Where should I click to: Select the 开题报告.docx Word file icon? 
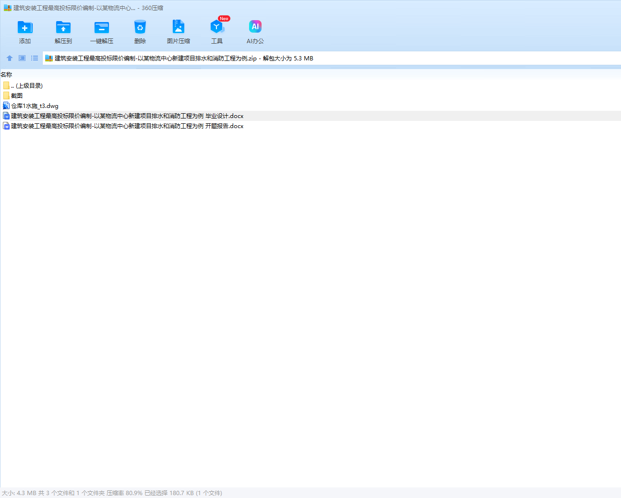[6, 126]
